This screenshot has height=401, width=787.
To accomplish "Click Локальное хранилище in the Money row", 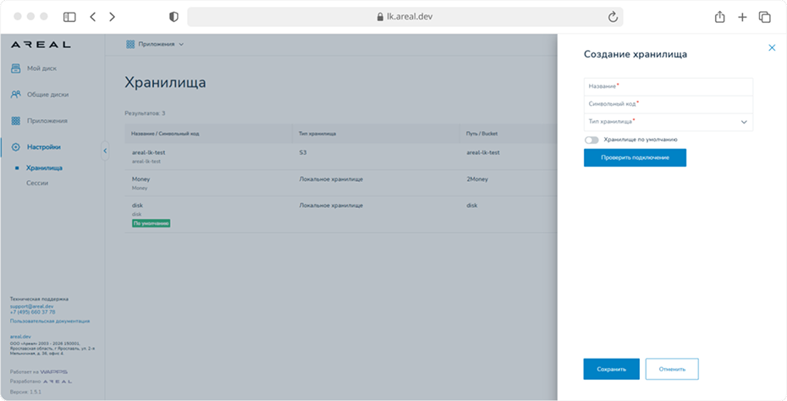I will tap(331, 179).
